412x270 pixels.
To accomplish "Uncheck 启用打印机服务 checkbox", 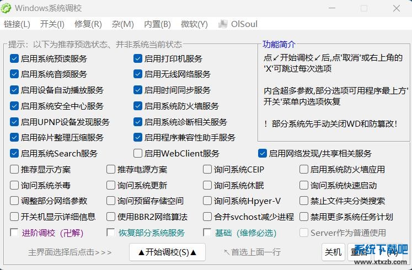I will [x=138, y=58].
